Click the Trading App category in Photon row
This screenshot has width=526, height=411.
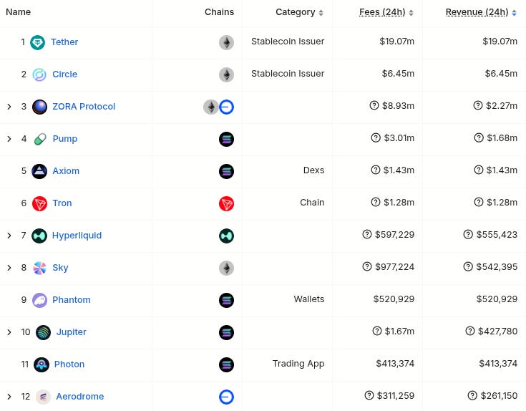[x=298, y=364]
